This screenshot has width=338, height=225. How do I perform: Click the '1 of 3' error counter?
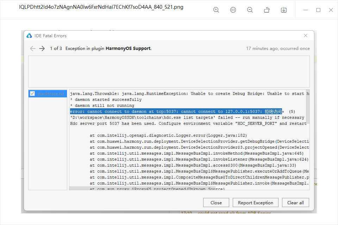click(x=56, y=49)
